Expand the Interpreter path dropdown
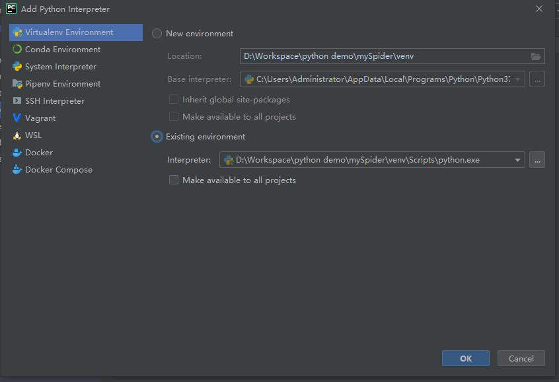The image size is (559, 382). (x=517, y=160)
